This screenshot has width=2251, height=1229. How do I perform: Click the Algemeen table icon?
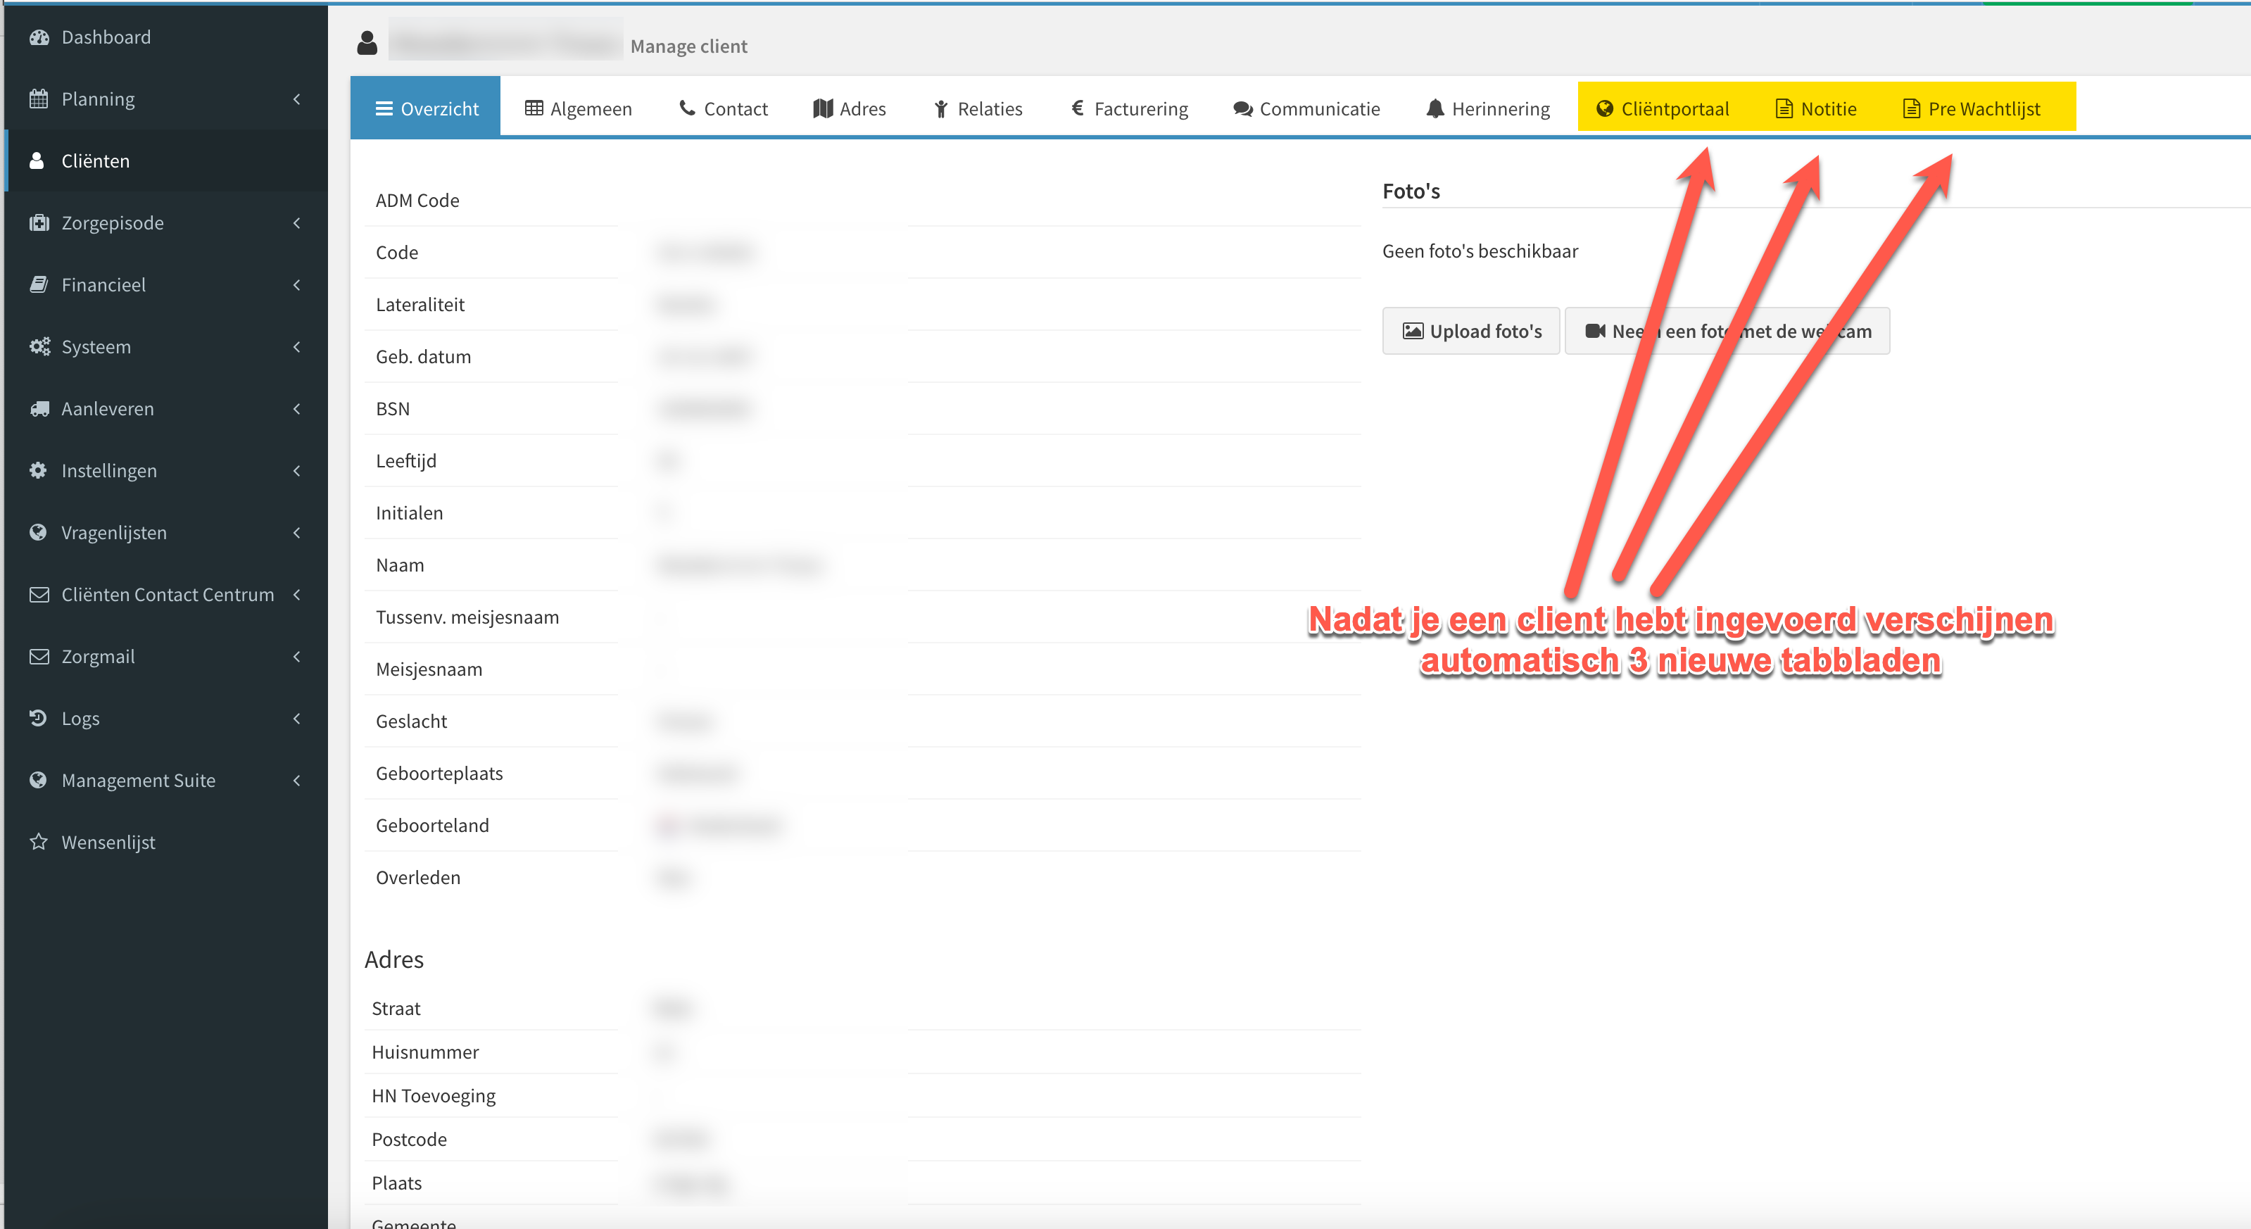[534, 108]
